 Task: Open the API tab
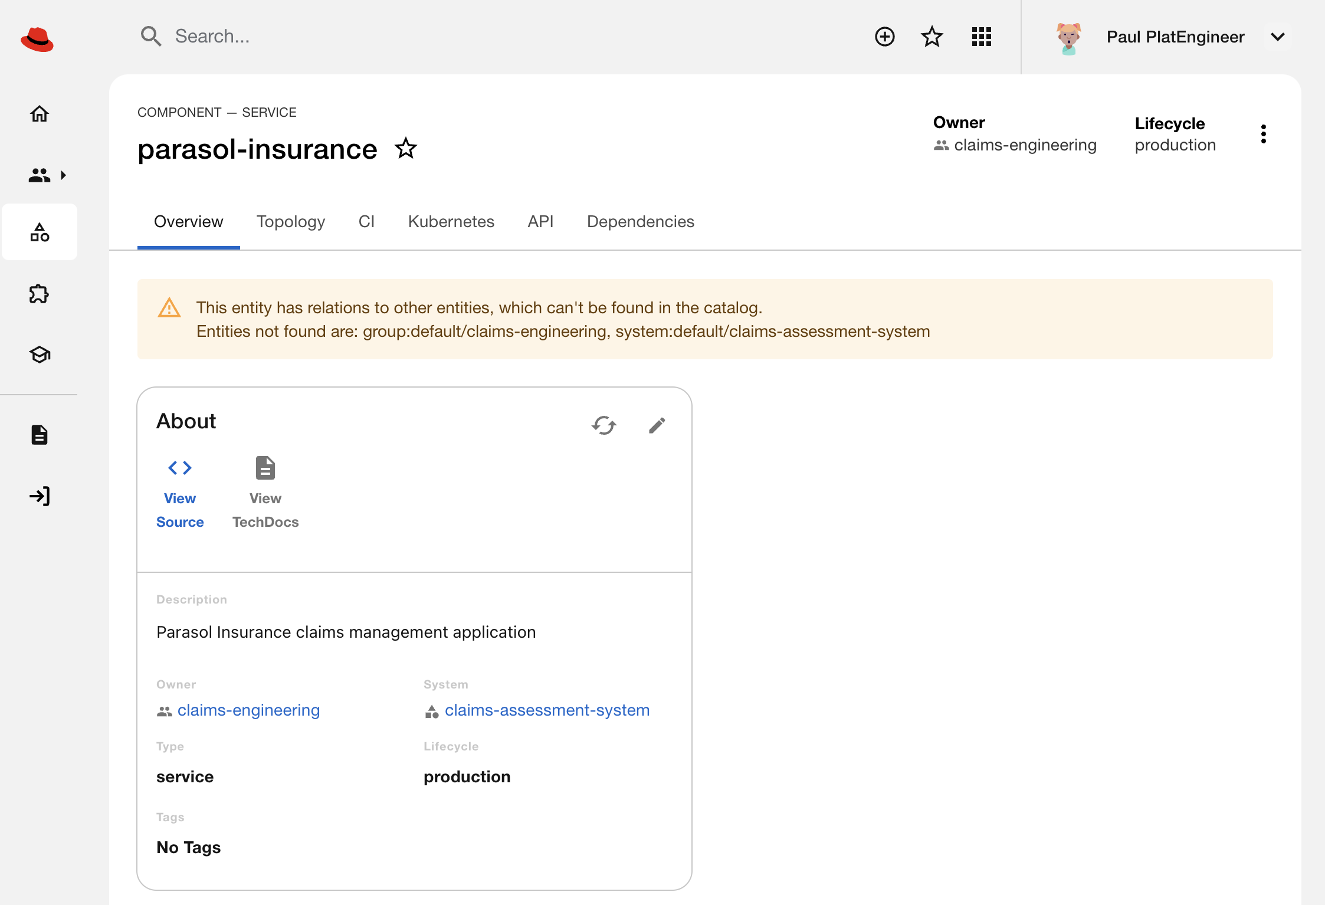(x=540, y=222)
